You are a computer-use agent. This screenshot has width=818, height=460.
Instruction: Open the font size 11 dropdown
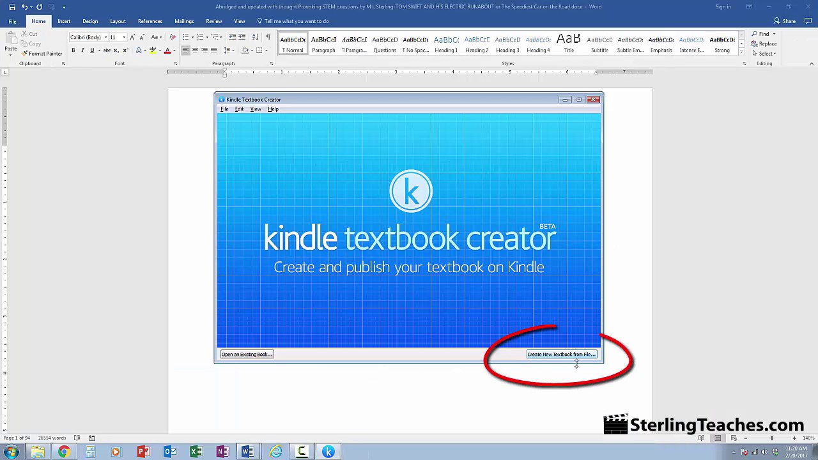123,37
